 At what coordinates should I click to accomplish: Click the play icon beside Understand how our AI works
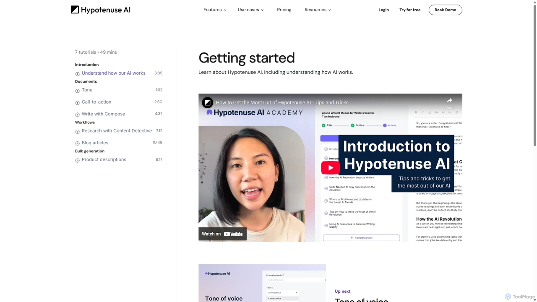coord(77,74)
